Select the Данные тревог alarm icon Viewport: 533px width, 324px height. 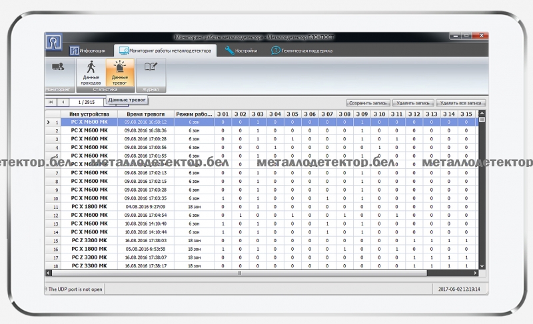(x=120, y=71)
